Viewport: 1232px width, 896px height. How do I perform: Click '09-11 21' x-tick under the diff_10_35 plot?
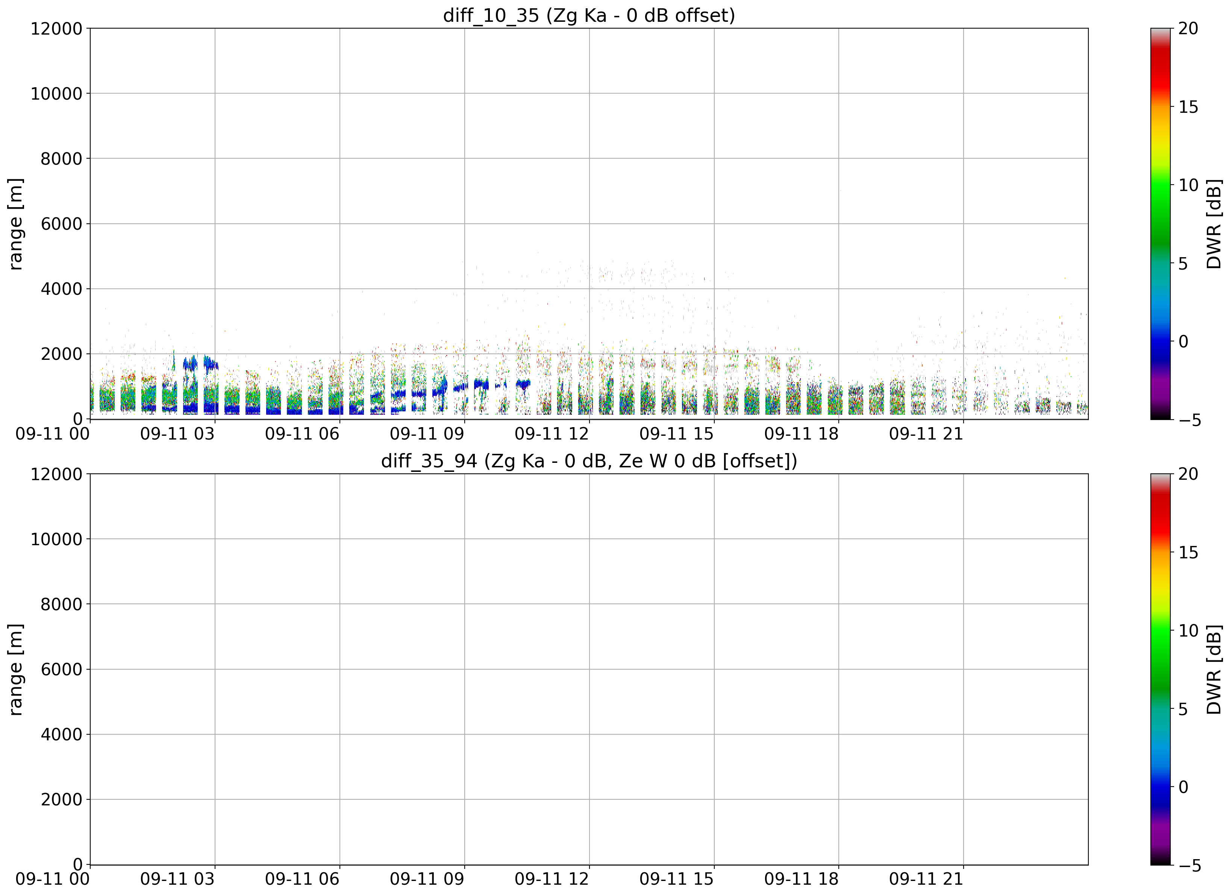pos(926,434)
